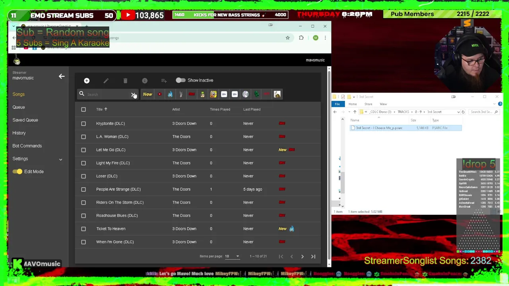Open the song info icon

pos(145,81)
